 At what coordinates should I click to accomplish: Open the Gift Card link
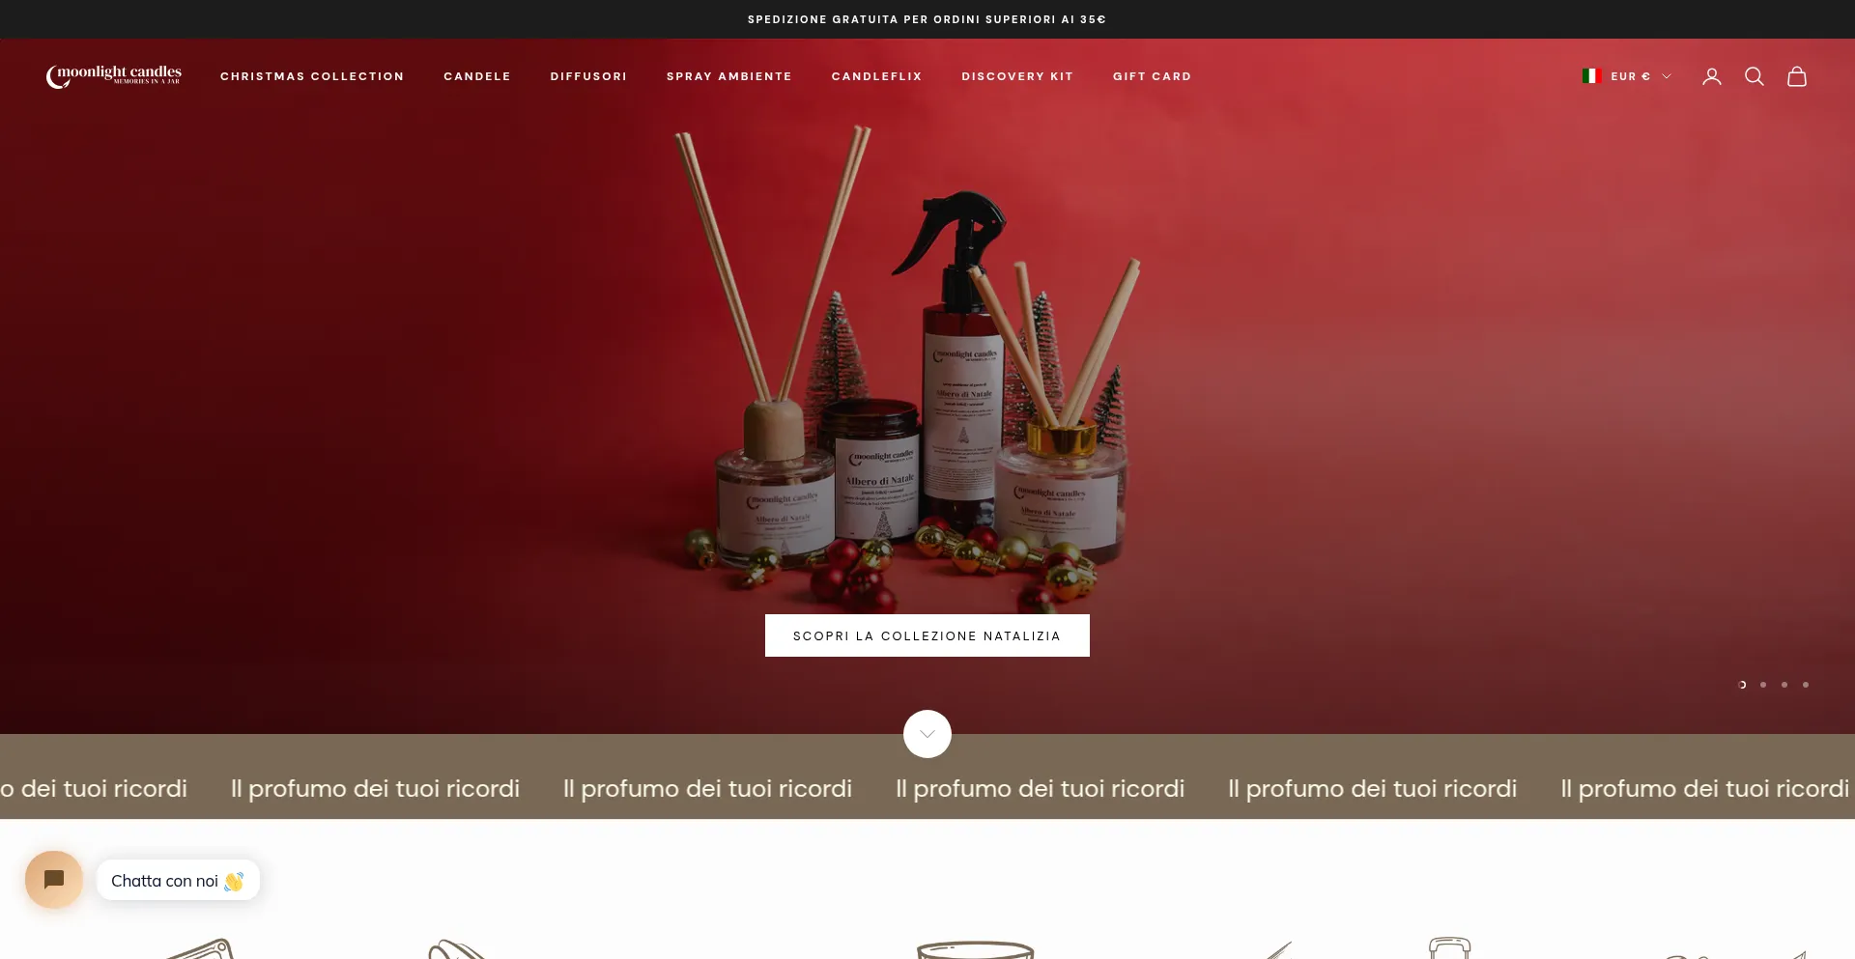[x=1152, y=76]
